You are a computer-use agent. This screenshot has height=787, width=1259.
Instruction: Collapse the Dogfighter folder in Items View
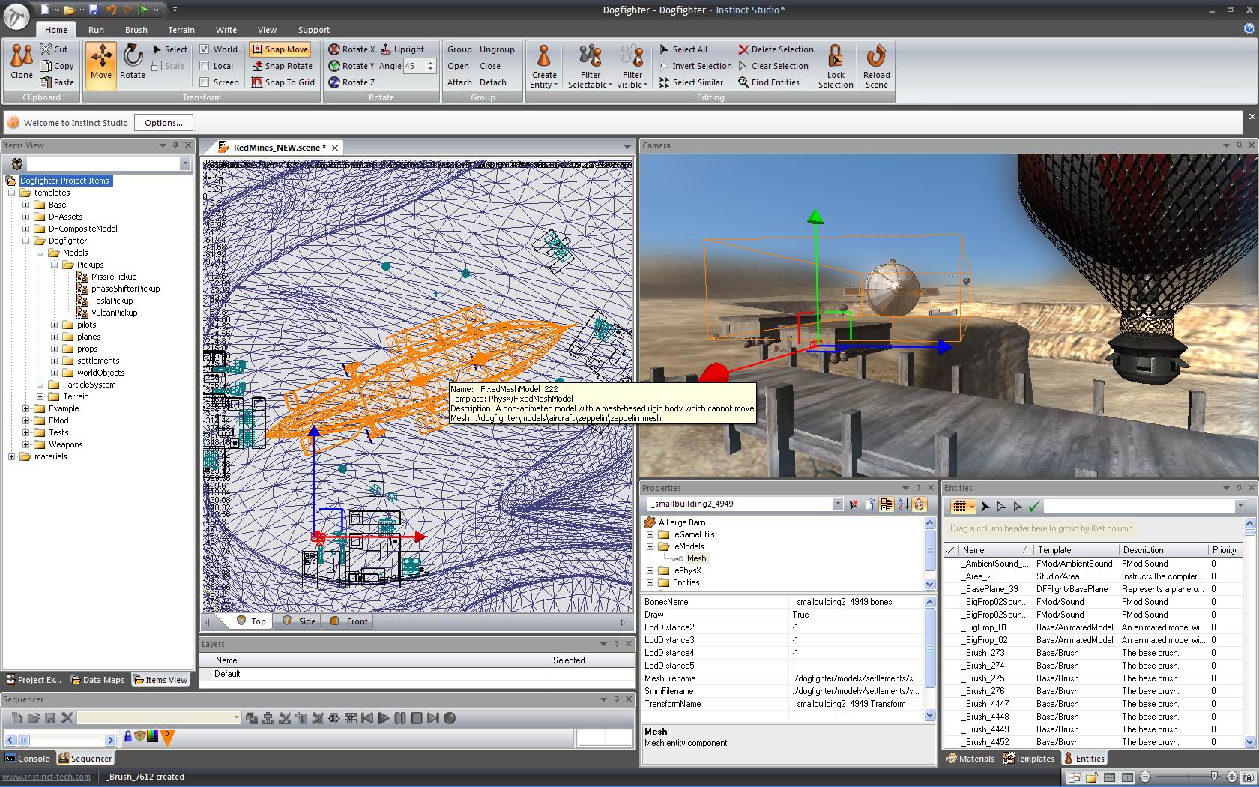click(25, 241)
